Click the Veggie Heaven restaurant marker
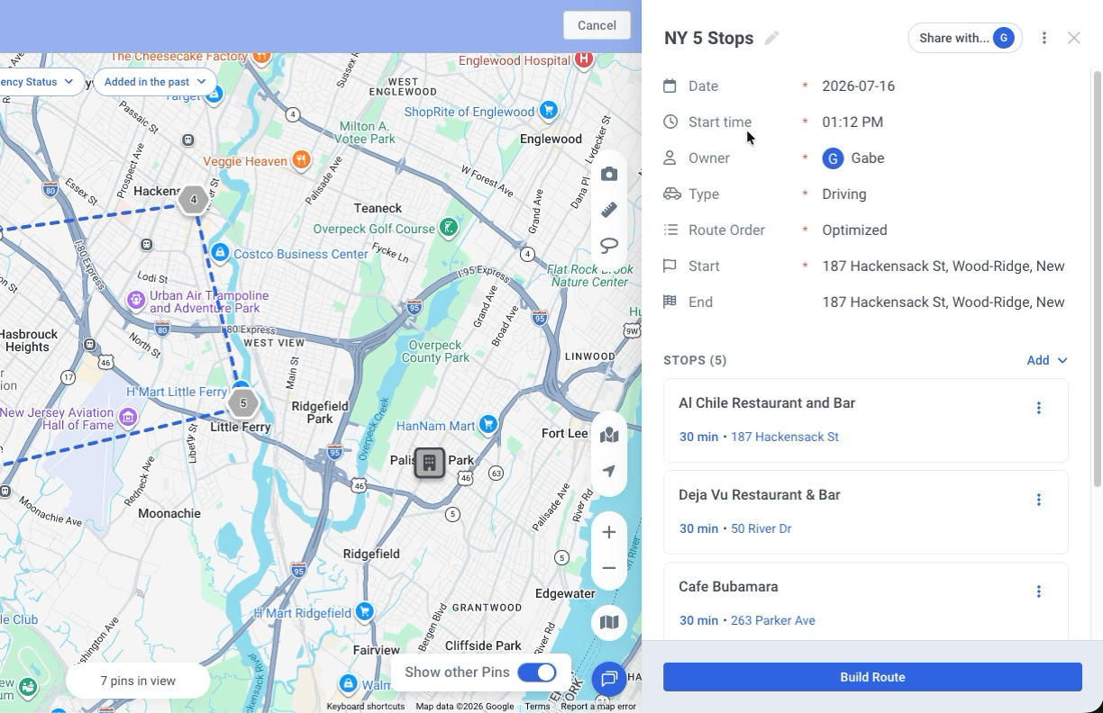This screenshot has height=713, width=1103. click(x=301, y=160)
